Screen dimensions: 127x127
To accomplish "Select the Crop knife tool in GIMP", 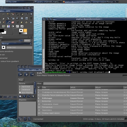I will [4, 18].
